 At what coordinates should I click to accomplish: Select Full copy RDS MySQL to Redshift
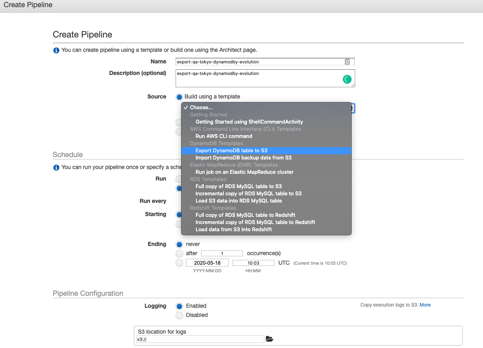point(266,215)
